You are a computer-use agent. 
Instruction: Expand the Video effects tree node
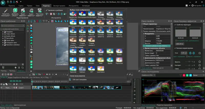click(3, 34)
